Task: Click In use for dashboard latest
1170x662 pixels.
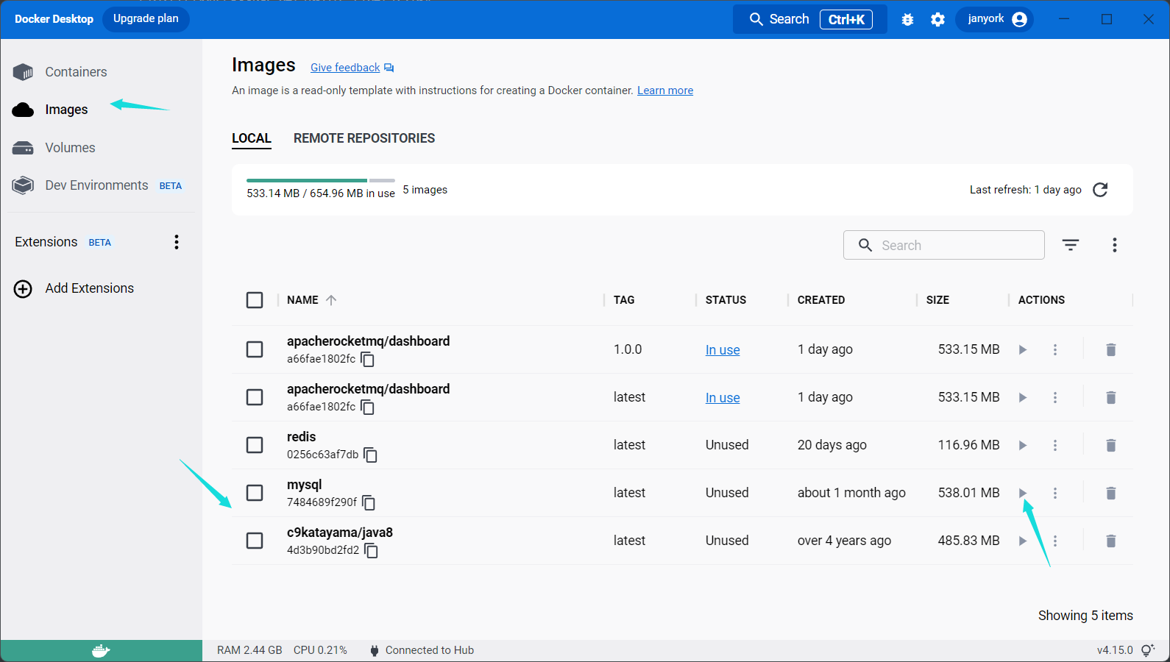Action: tap(723, 398)
